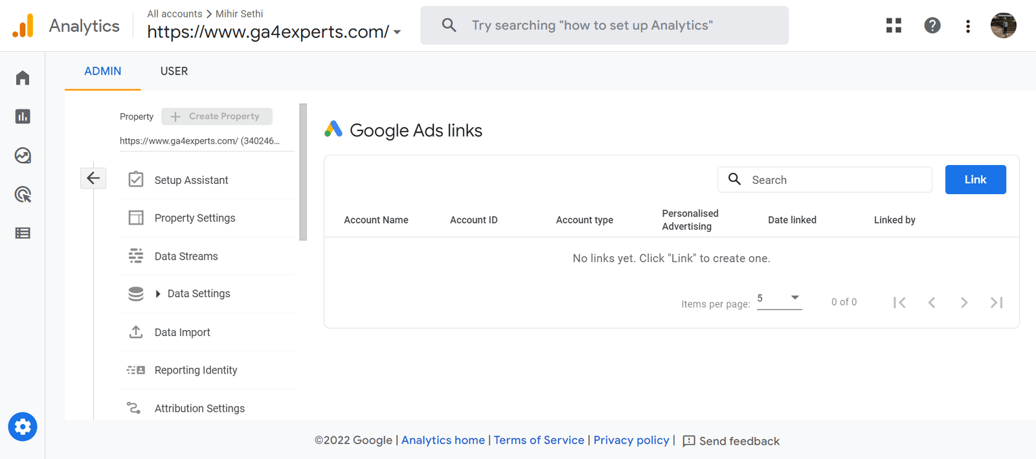Viewport: 1036px width, 459px height.
Task: Switch to the USER tab
Action: [174, 71]
